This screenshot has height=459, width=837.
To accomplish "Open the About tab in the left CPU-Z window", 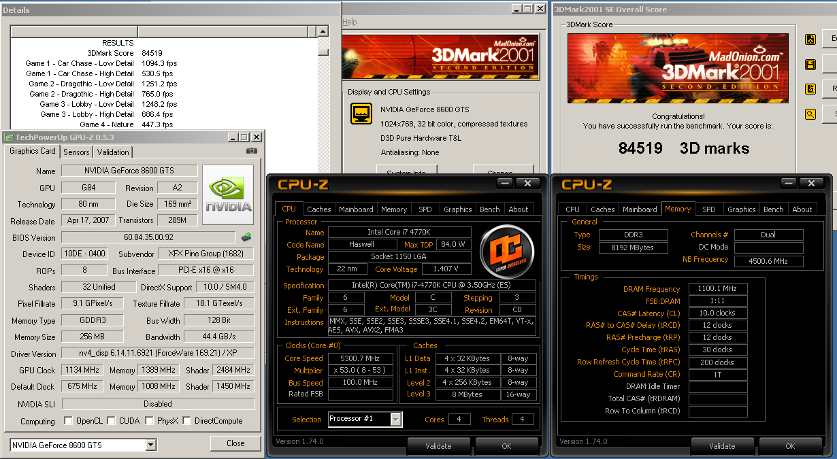I will click(519, 209).
